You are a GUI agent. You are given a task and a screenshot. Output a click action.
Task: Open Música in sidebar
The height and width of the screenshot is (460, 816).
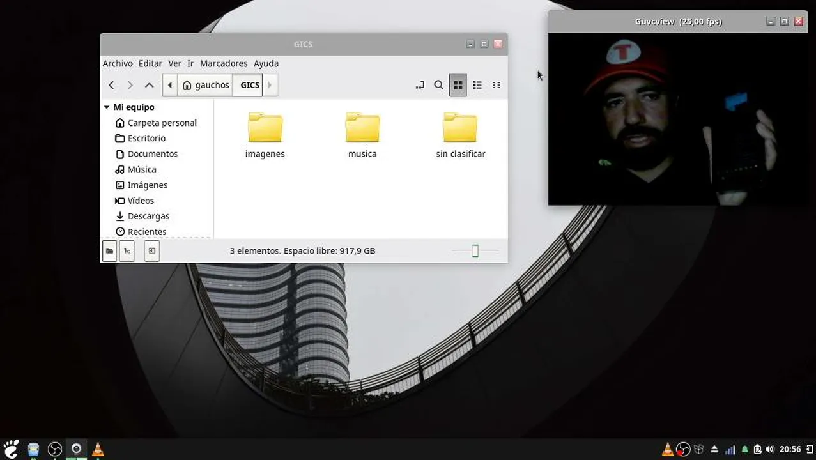135,169
